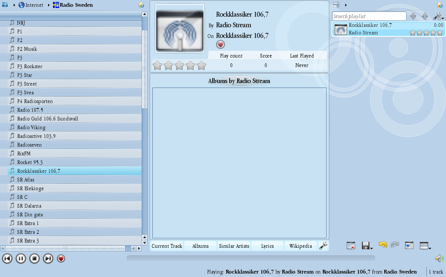Switch to the Wikipedia tab
446x277 pixels.
tap(300, 246)
